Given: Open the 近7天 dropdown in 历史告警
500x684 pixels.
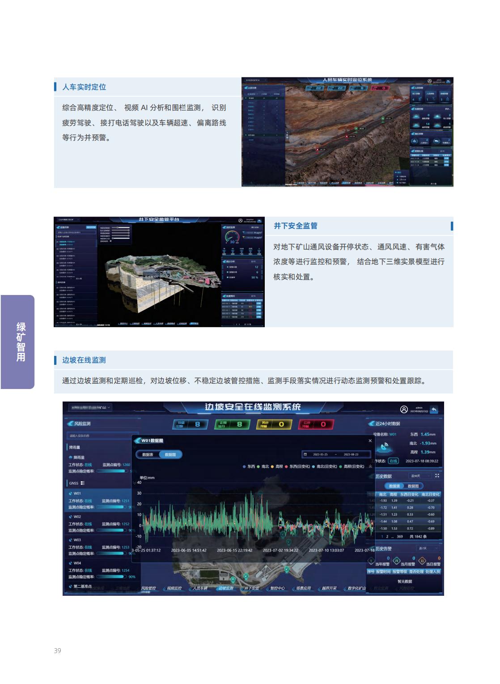Looking at the screenshot, I should tap(428, 548).
